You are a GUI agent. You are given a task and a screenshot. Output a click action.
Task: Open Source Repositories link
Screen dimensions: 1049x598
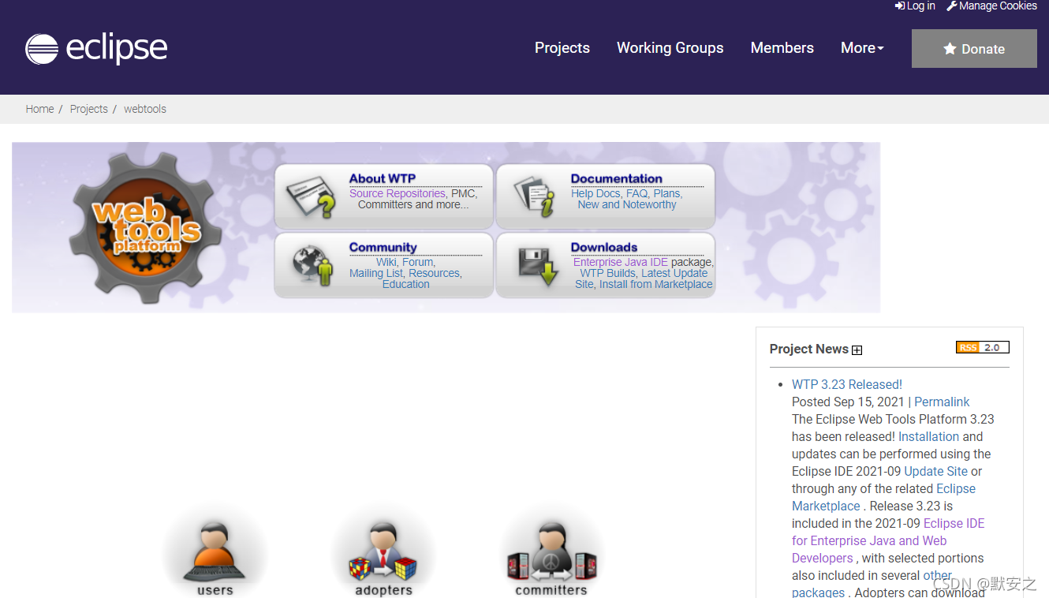(398, 193)
